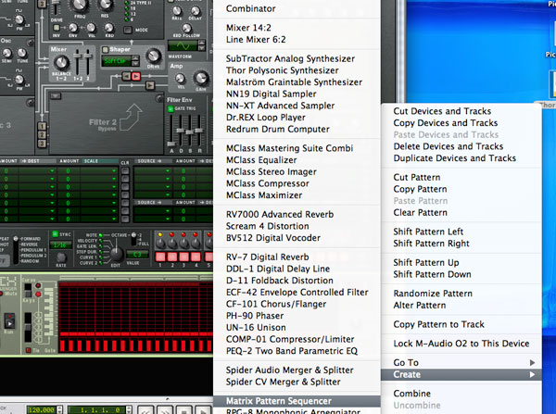Image resolution: width=556 pixels, height=414 pixels.
Task: Flip the Forward/Reverse direction switch
Action: pos(16,250)
